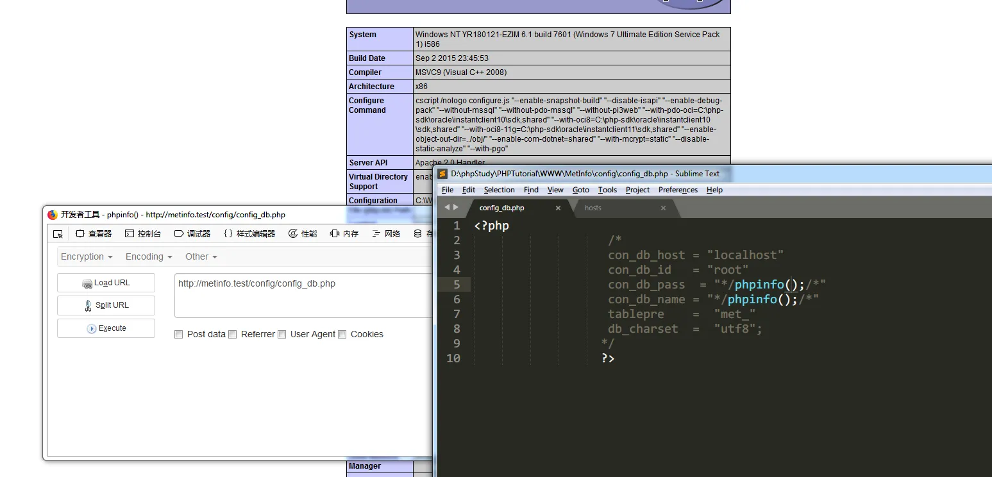The height and width of the screenshot is (477, 992).
Task: Open the Style Editor (样式编辑器) panel
Action: 249,234
